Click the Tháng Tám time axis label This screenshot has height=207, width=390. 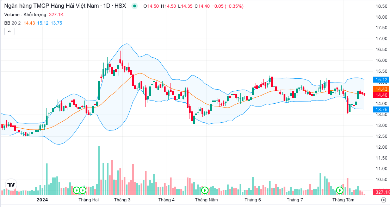[x=343, y=200]
